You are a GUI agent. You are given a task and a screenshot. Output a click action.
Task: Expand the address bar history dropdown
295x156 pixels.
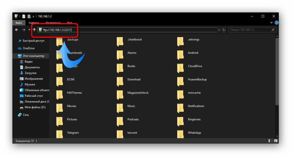(219, 30)
